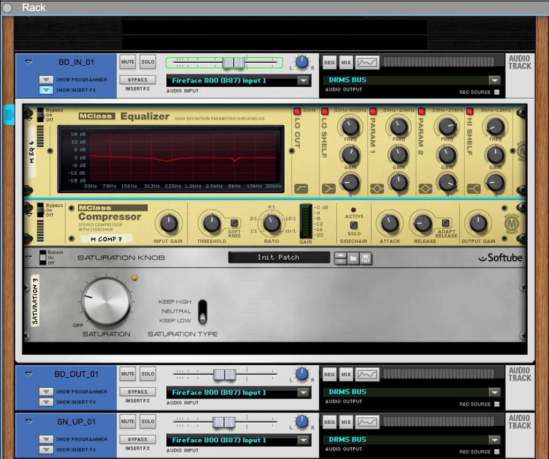Show the insert FX on BD_OUT_01
Viewport: 549px width, 459px height.
coord(46,402)
